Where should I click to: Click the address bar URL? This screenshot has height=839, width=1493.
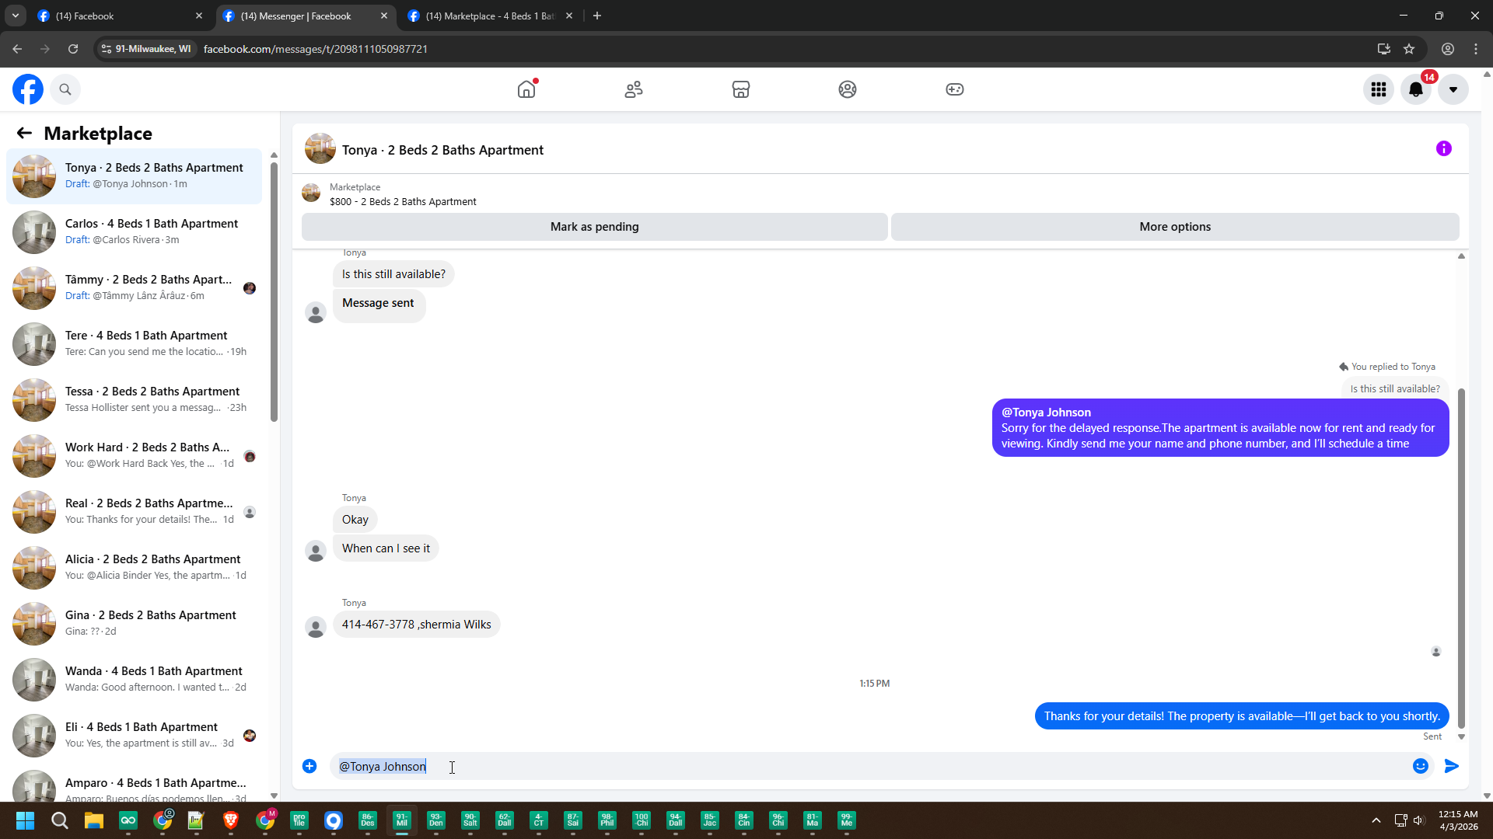point(316,49)
